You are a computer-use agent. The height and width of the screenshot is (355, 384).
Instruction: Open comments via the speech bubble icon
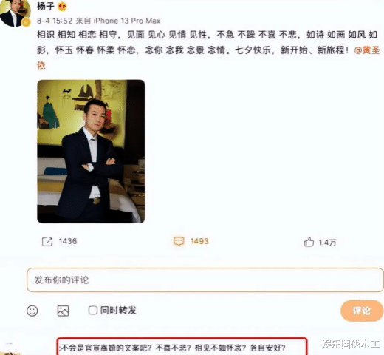coord(179,241)
